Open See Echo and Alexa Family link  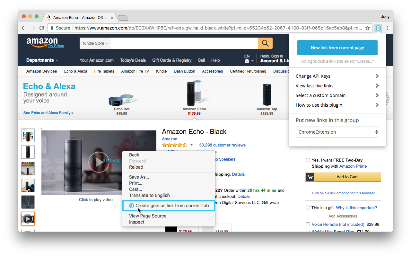[48, 113]
